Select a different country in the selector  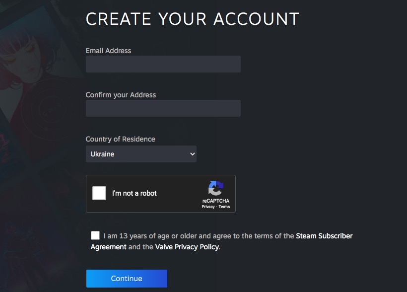click(141, 154)
